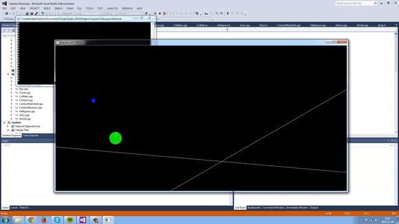The image size is (399, 224).
Task: Switch to Body.h editor tab
Action: tap(382, 25)
